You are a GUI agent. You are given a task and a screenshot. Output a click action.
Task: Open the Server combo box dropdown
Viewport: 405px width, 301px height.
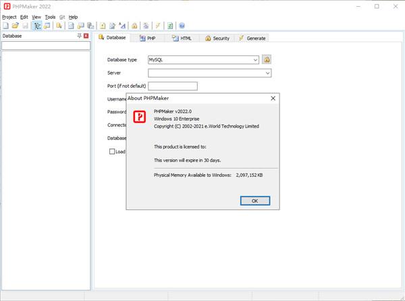pyautogui.click(x=267, y=73)
